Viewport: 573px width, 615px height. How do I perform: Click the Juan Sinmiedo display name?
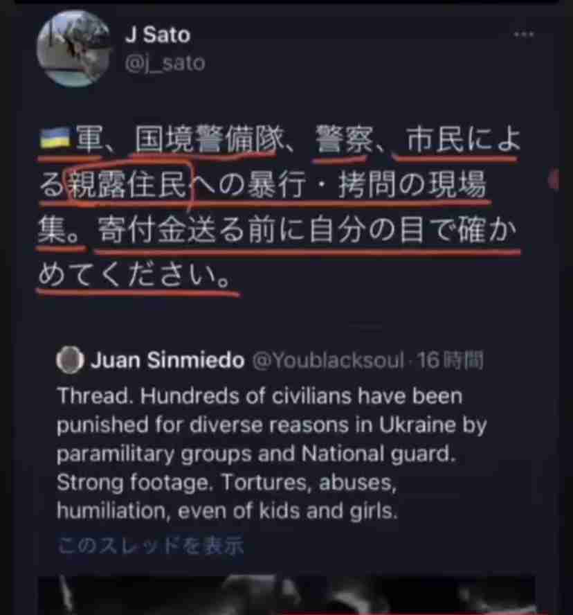click(x=167, y=360)
